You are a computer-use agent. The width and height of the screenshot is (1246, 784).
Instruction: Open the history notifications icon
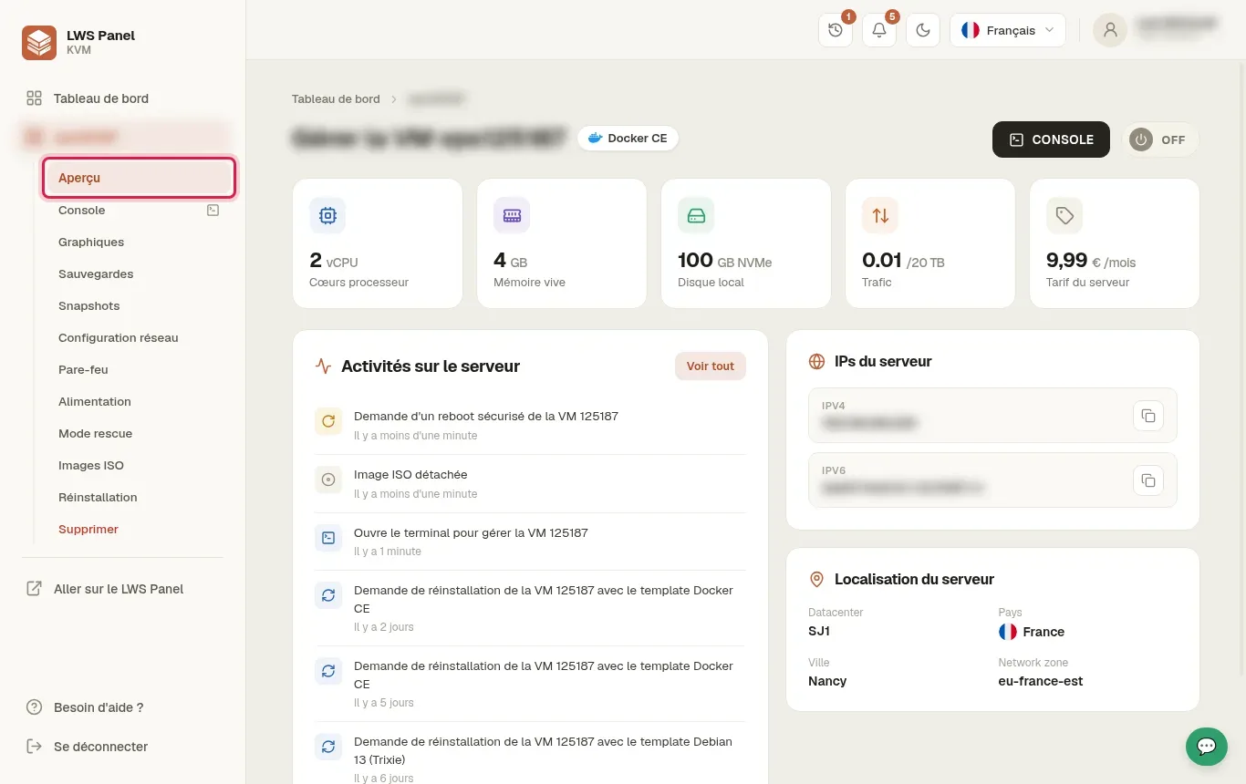point(836,30)
